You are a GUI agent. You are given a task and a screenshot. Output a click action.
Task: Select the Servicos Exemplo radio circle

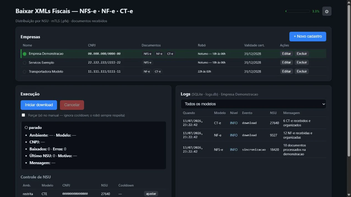pyautogui.click(x=25, y=63)
